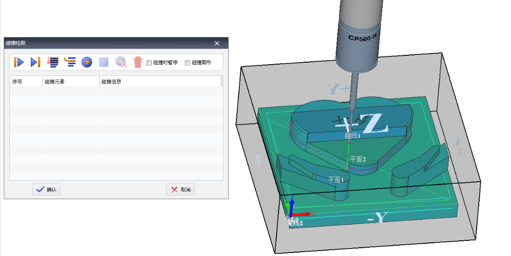
Task: Start the round orange play button
Action: tap(87, 62)
